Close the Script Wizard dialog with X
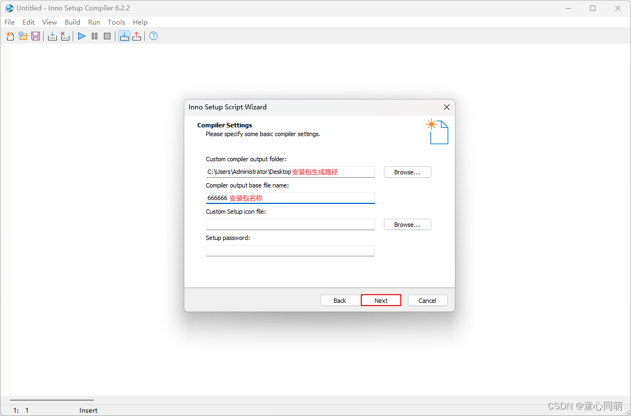The height and width of the screenshot is (416, 631). coord(447,107)
